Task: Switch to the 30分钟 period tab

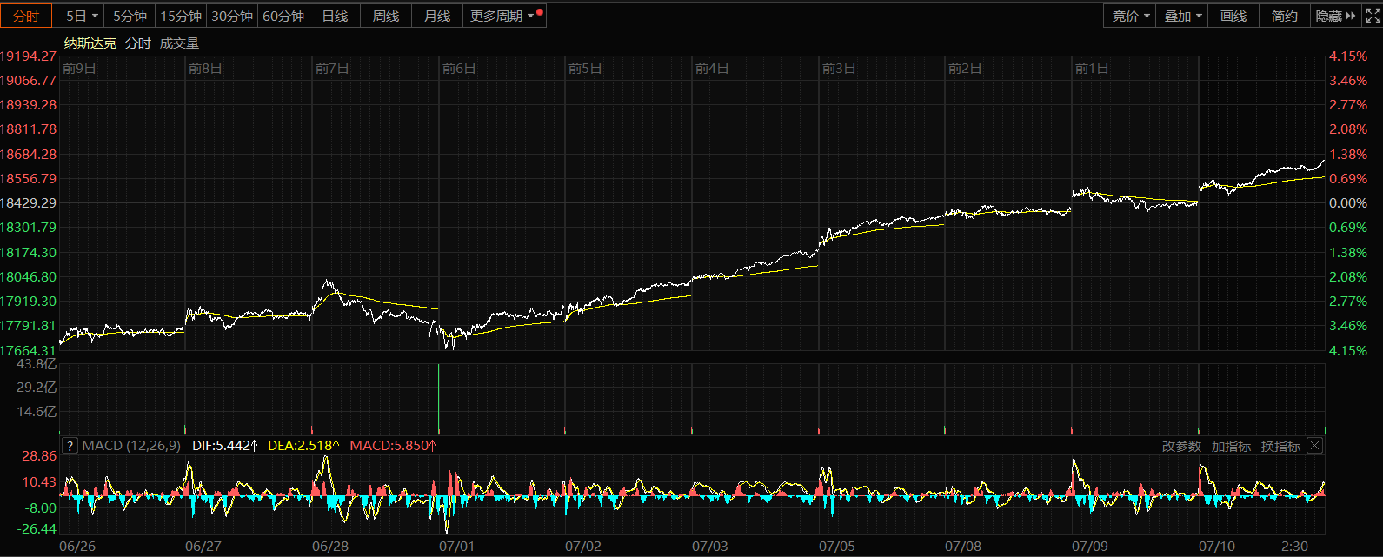Action: tap(232, 16)
